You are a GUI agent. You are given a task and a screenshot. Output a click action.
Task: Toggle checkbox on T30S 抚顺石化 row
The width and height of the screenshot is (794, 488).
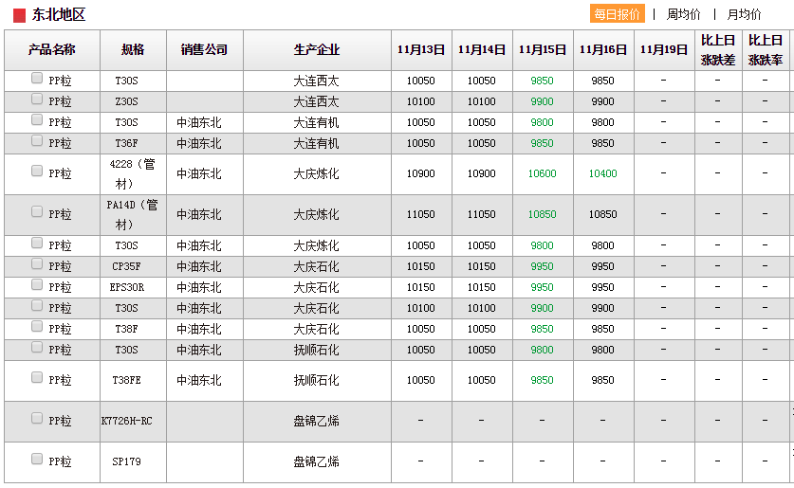pos(36,347)
